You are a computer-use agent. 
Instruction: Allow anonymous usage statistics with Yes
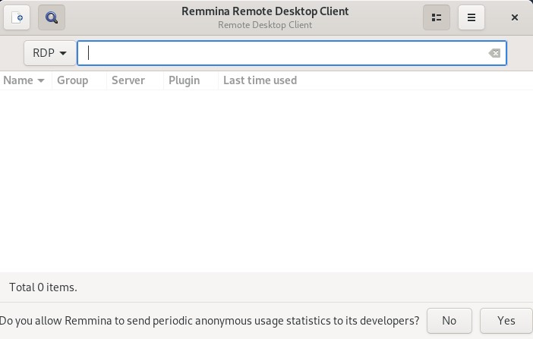pos(506,321)
